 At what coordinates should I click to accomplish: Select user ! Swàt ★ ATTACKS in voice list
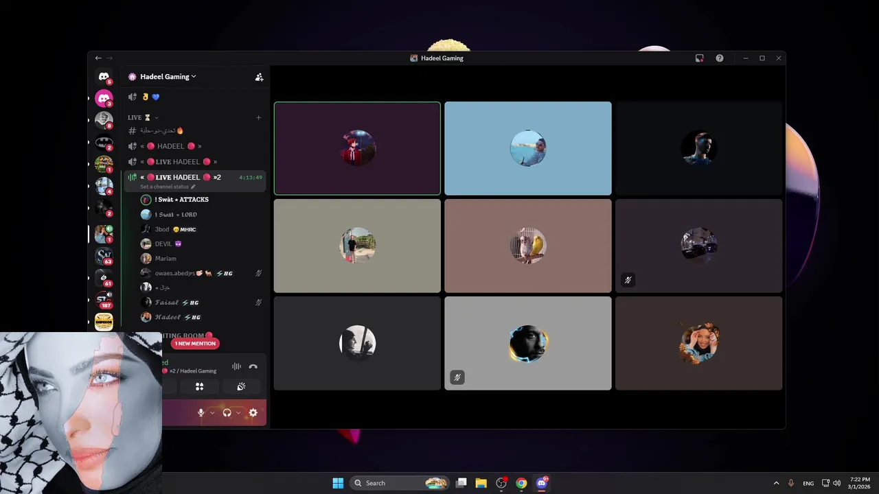point(201,200)
